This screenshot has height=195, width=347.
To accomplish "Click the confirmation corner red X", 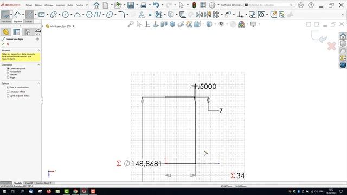I will point(331,46).
